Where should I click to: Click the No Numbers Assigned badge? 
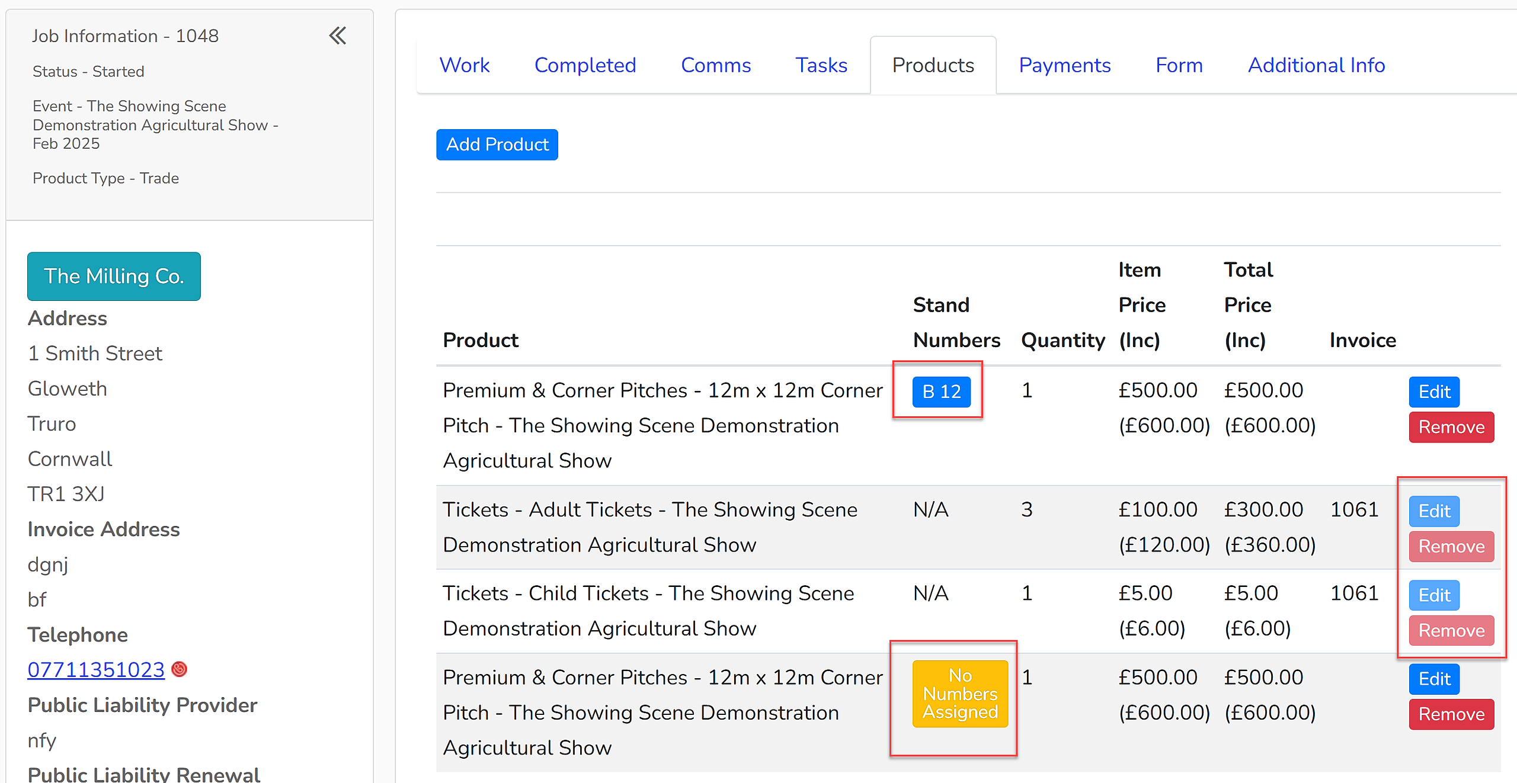(x=960, y=694)
